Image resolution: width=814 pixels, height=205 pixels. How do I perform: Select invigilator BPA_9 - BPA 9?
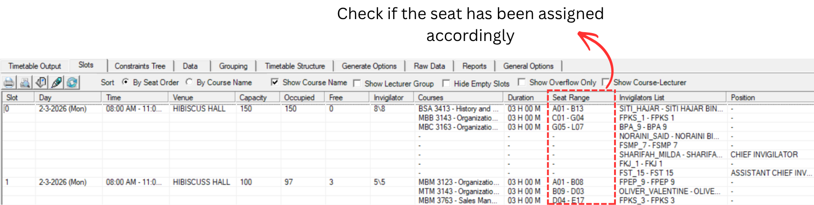pos(643,127)
